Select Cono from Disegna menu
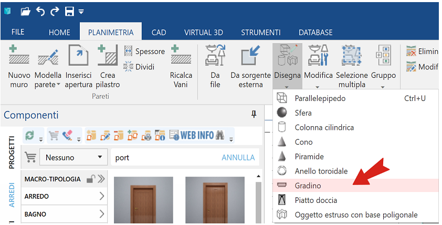Image resolution: width=442 pixels, height=225 pixels. click(x=356, y=142)
